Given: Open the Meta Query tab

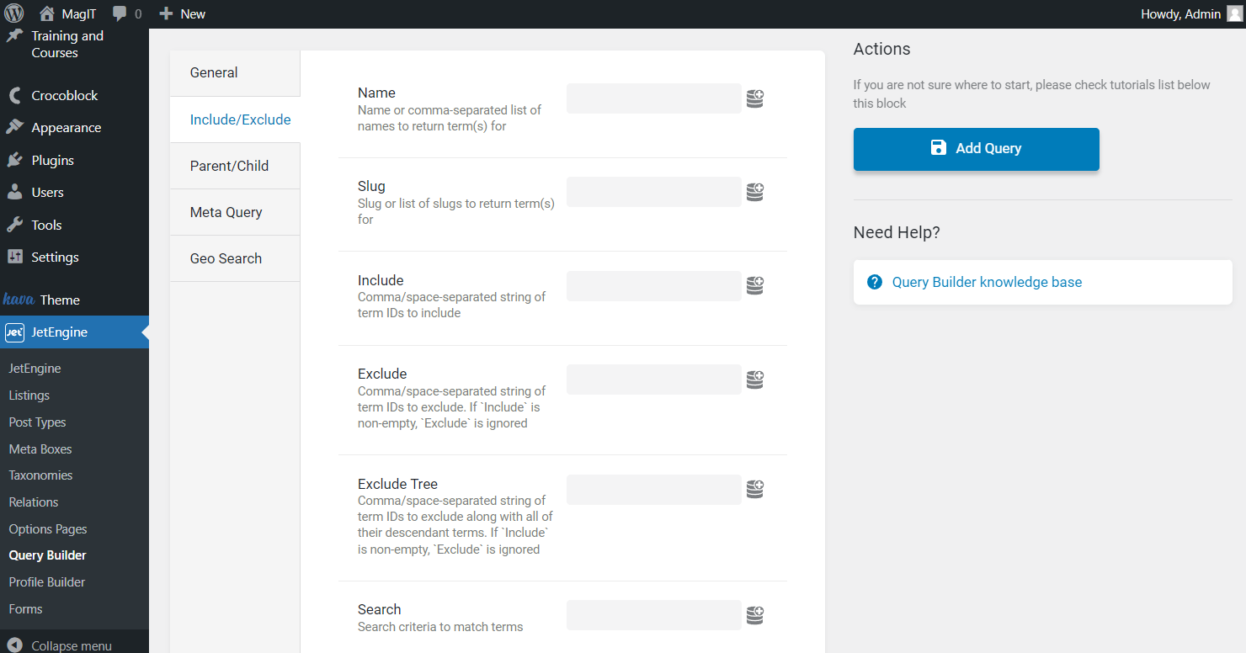Looking at the screenshot, I should 235,212.
